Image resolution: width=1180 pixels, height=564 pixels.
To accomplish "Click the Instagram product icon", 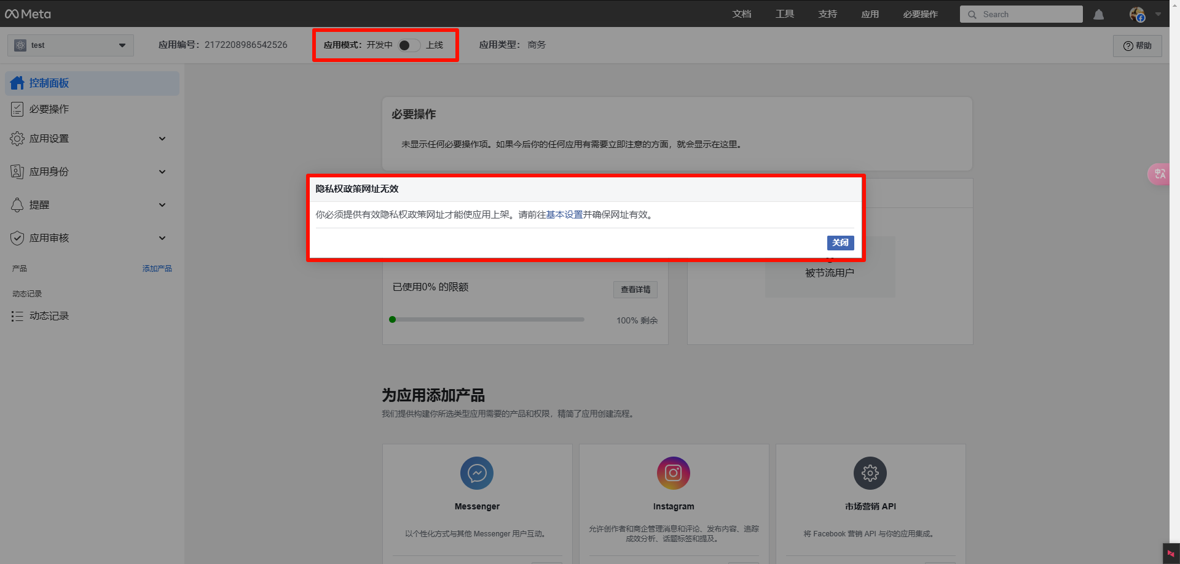I will coord(674,473).
